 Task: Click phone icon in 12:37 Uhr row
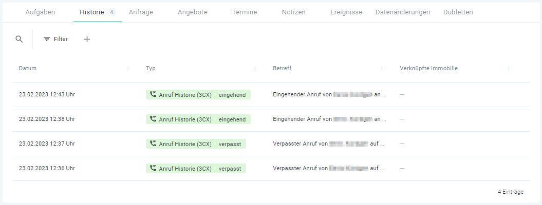coord(153,143)
